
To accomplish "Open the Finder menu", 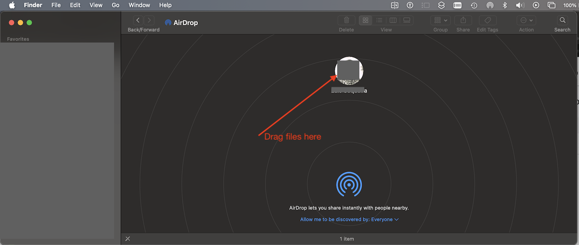I will pos(33,5).
